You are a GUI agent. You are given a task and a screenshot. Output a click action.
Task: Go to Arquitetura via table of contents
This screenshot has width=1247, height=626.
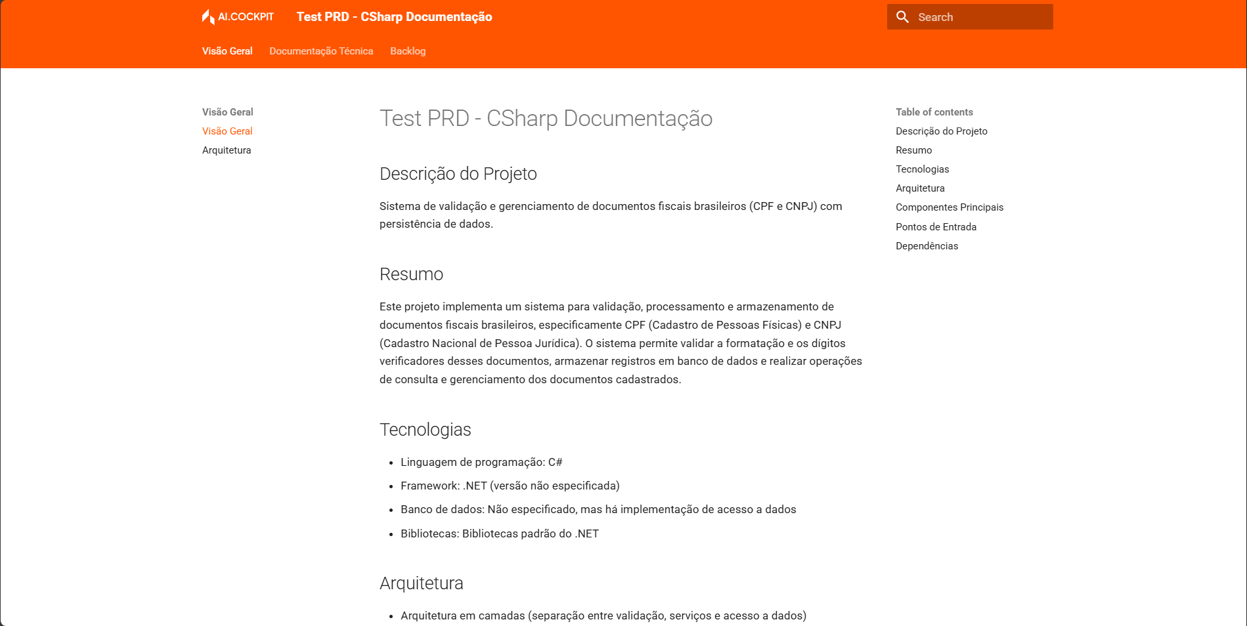[x=920, y=188]
